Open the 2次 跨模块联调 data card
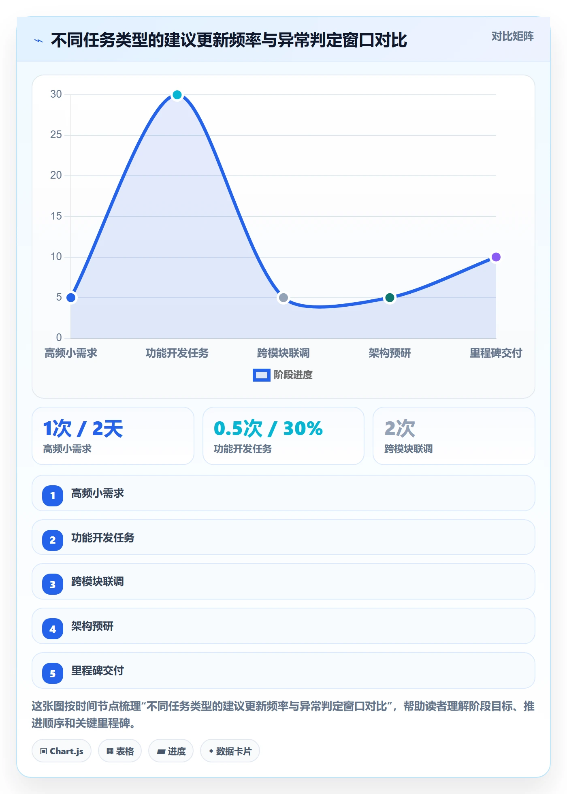The width and height of the screenshot is (567, 794). [x=454, y=436]
